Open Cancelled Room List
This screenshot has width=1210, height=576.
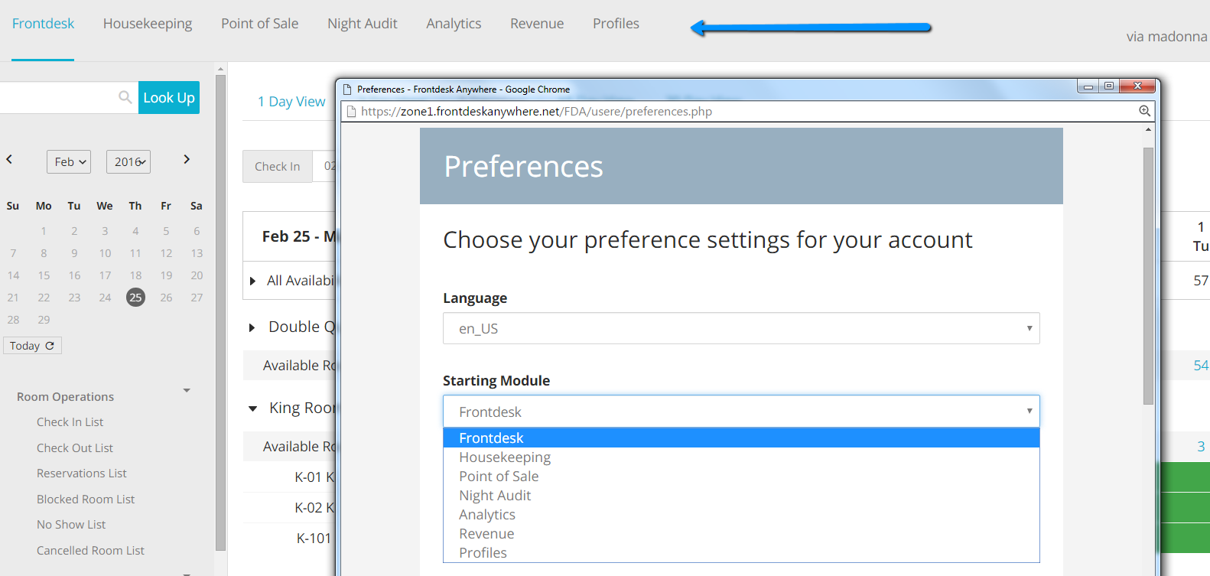click(x=90, y=551)
